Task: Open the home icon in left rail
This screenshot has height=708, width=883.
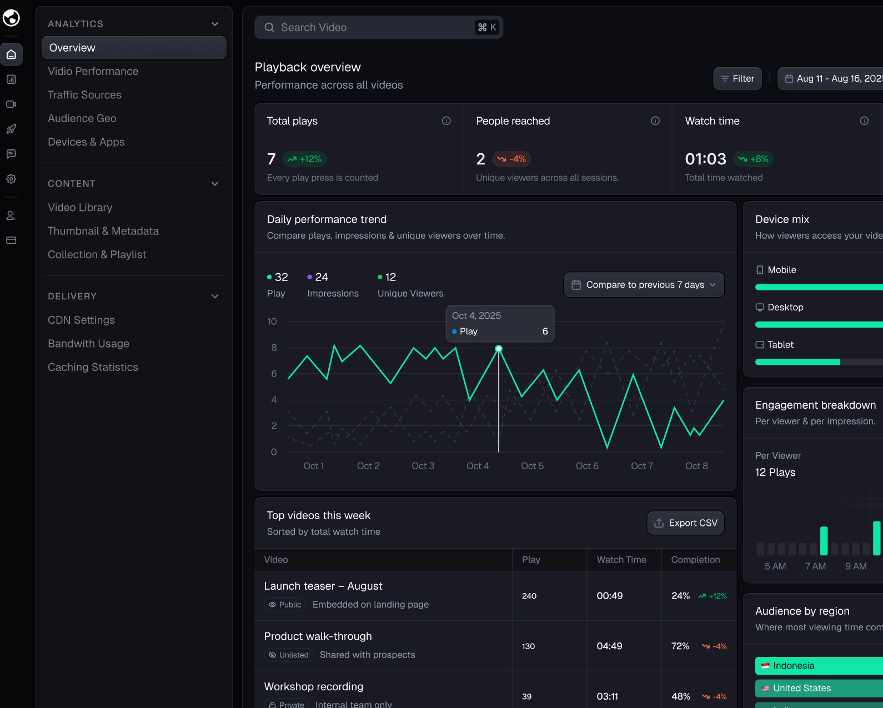Action: click(11, 54)
